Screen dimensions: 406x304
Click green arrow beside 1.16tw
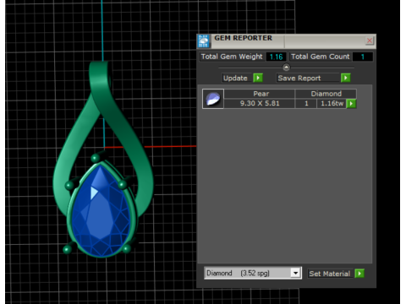pyautogui.click(x=351, y=104)
